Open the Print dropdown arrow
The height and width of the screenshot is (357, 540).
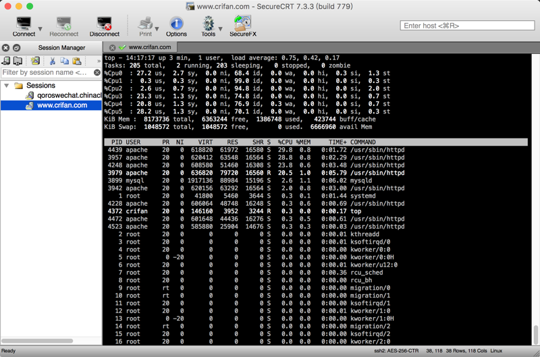[157, 29]
